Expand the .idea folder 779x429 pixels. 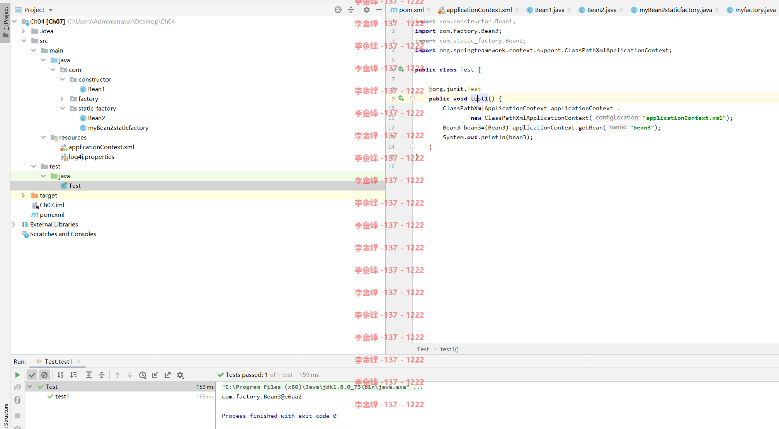tap(23, 31)
